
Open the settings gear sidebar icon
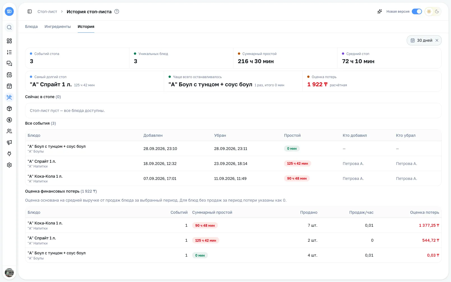click(x=9, y=165)
